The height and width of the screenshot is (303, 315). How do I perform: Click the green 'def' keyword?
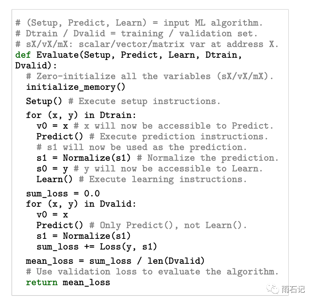point(23,55)
